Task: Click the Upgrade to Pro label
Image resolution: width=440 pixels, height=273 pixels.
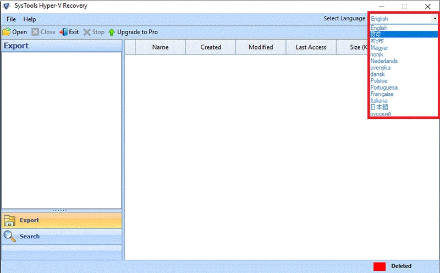Action: 137,32
